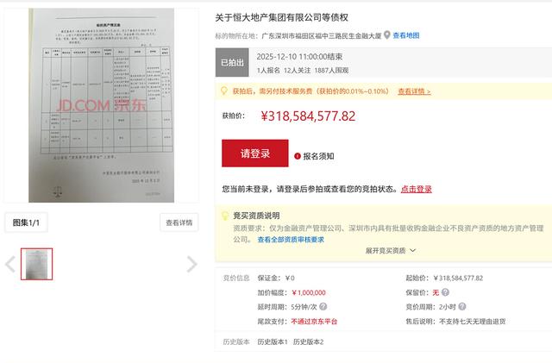Expand 展开竞买资质 section
The image size is (552, 363).
(391, 250)
